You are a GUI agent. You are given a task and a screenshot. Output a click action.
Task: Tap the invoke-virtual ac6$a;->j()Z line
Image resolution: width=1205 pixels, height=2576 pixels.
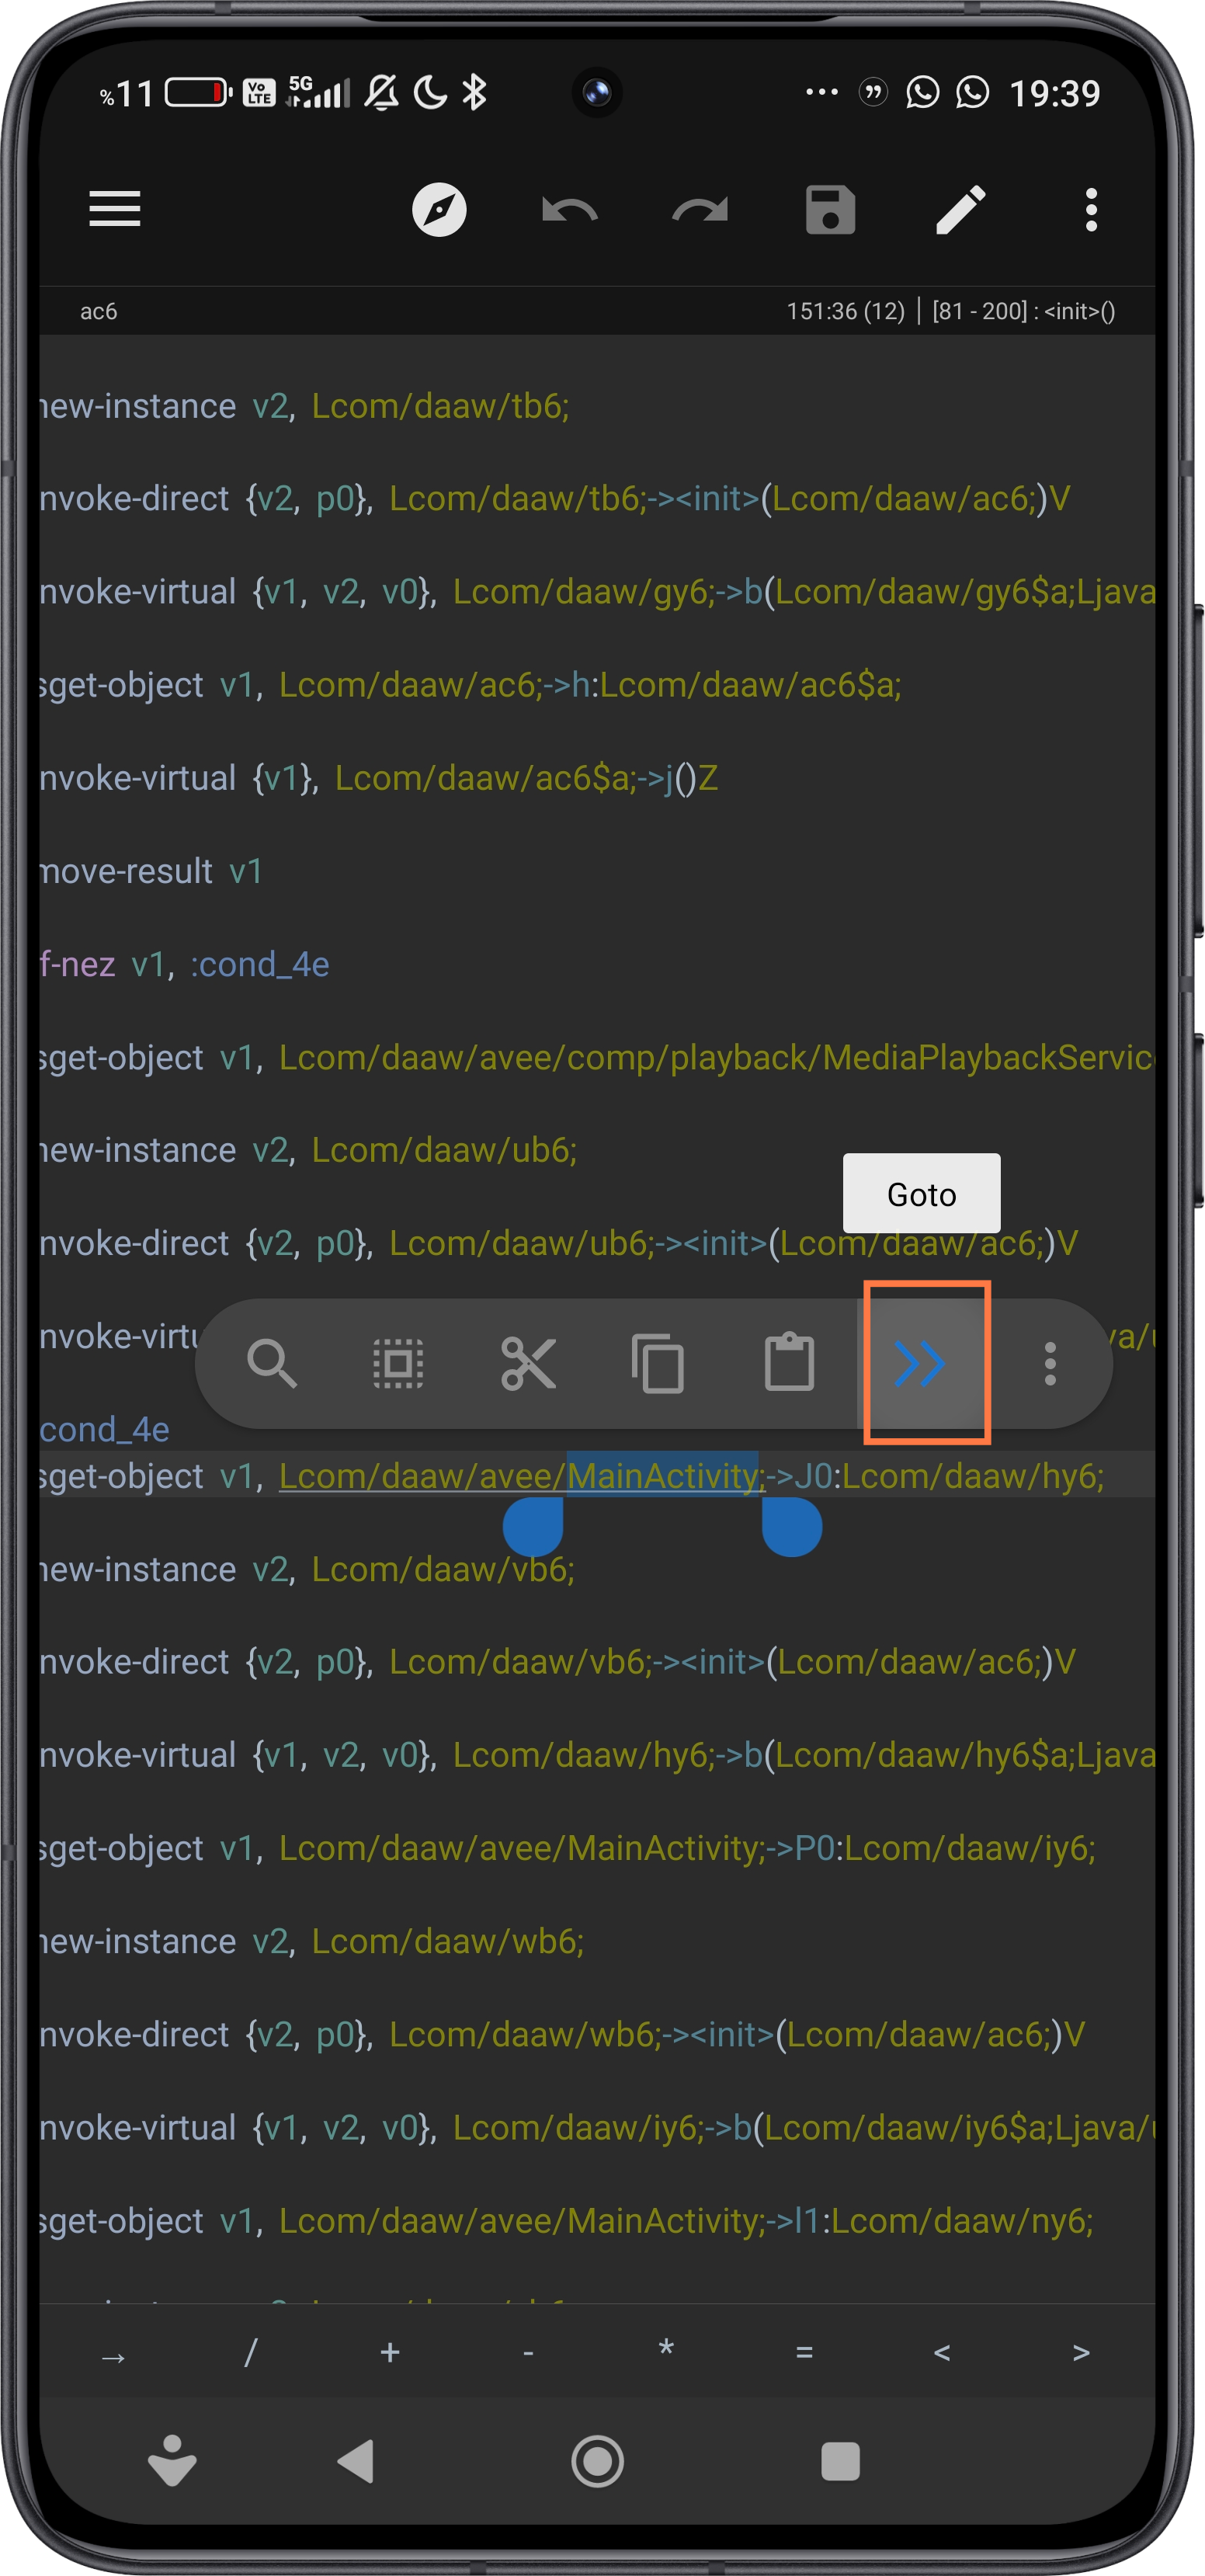[x=379, y=778]
